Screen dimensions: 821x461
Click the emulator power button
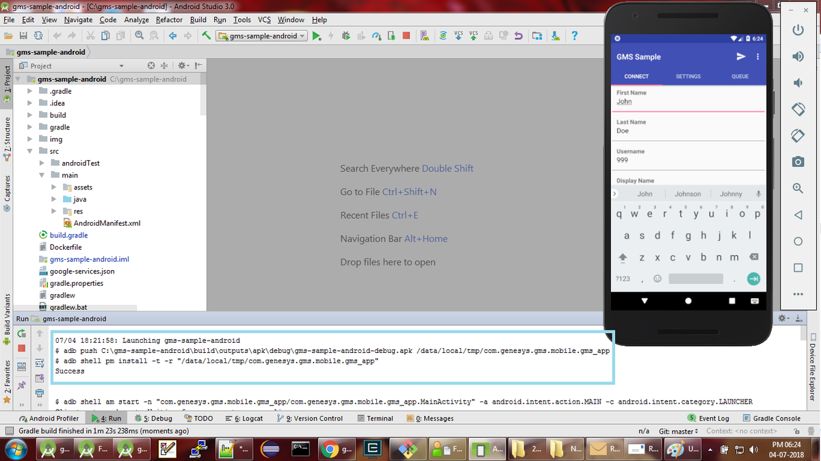(798, 30)
